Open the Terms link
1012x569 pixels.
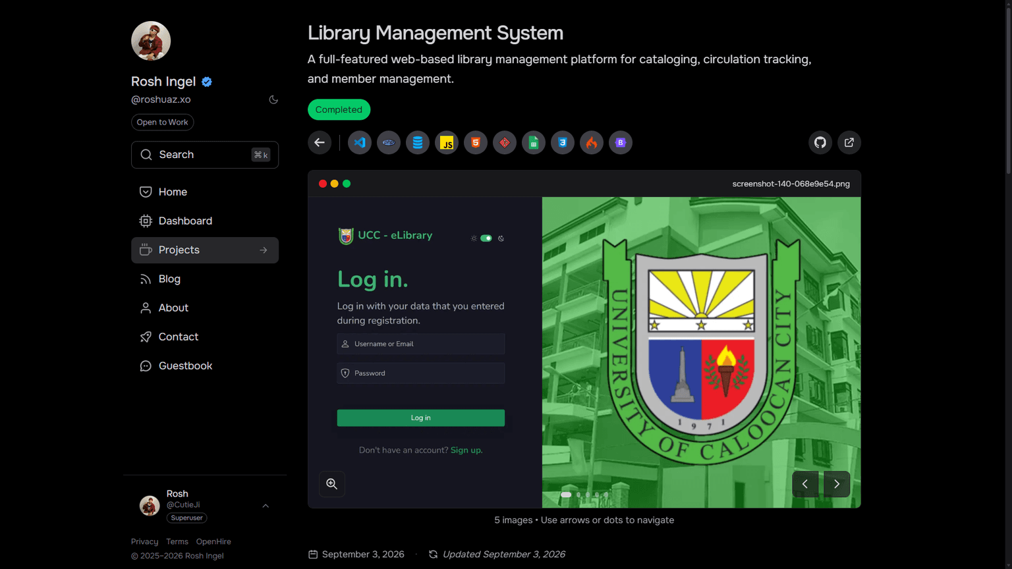click(177, 541)
